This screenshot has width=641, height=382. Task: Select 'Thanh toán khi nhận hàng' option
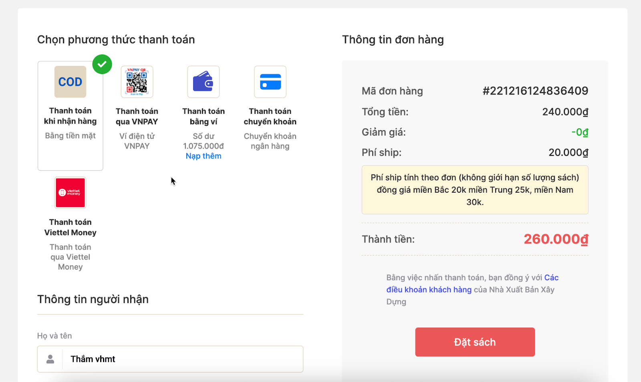tap(71, 116)
